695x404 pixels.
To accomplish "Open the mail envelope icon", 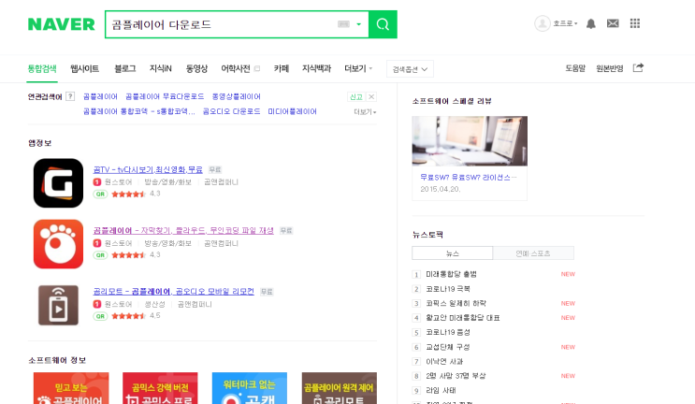I will click(x=613, y=23).
